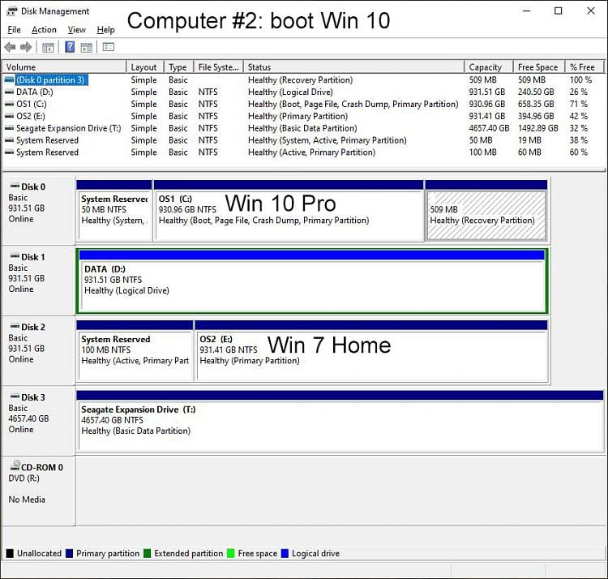Click the 4657.40 GB capacity cell
Viewport: 608px width, 579px height.
pos(489,128)
